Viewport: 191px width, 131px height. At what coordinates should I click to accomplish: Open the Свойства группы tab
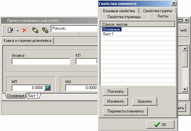[x=158, y=11]
